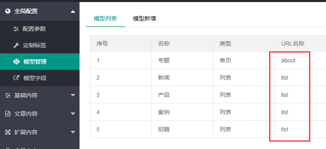This screenshot has width=326, height=149.
Task: Expand 基础内容 using its down arrow
Action: pyautogui.click(x=73, y=95)
